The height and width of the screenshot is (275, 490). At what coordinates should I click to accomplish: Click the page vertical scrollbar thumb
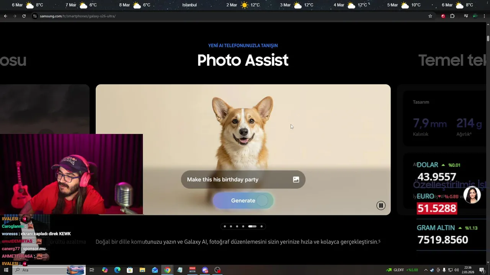pos(488,39)
